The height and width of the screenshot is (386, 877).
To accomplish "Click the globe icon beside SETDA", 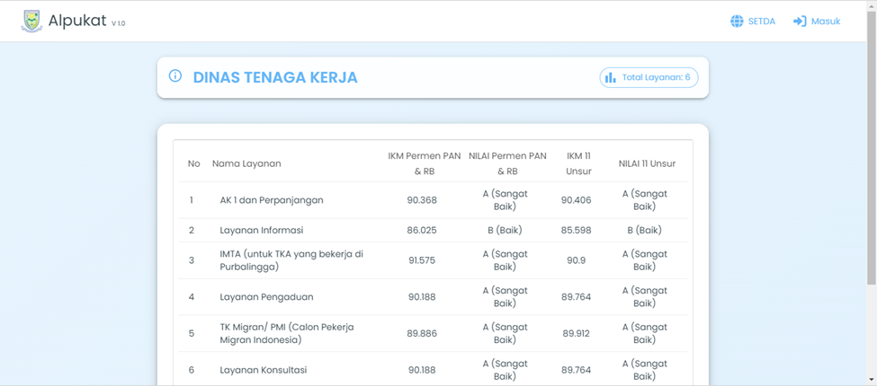I will click(x=737, y=22).
